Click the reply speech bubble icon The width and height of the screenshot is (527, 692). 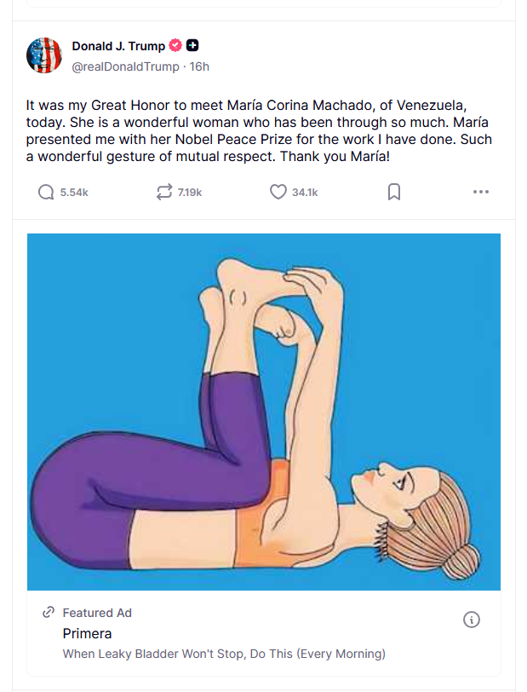46,193
